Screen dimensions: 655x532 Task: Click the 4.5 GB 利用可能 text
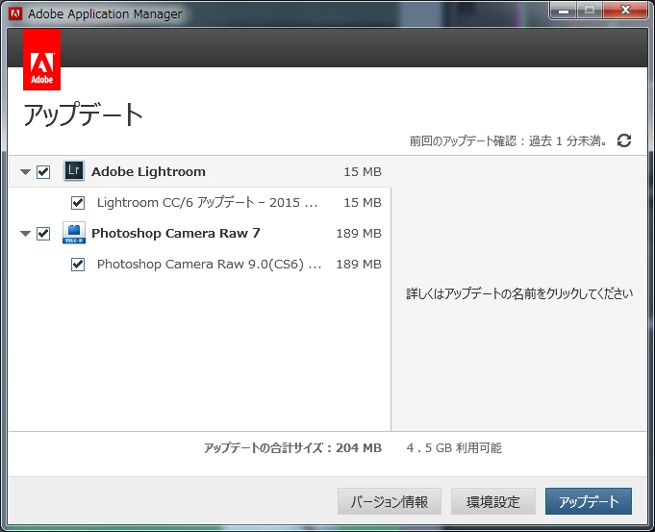454,448
